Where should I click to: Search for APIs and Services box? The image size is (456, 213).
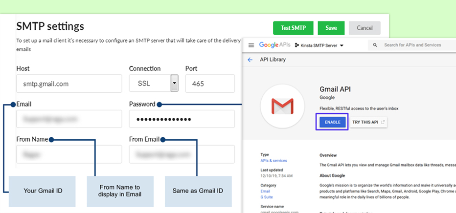point(412,45)
